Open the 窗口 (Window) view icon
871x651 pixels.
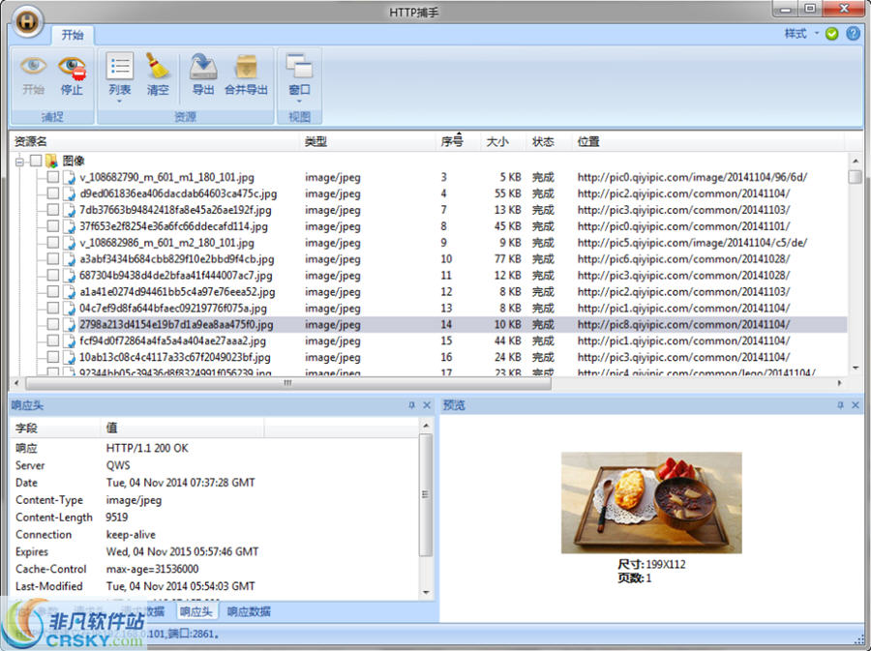[x=300, y=75]
